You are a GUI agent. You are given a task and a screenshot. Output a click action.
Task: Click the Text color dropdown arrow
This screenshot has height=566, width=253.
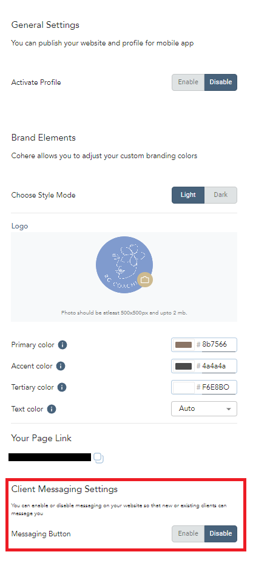pyautogui.click(x=228, y=409)
